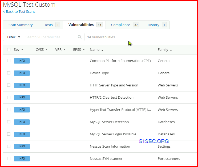Click General family in the Device Type row
Screen dimensions: 198x167
coord(164,73)
